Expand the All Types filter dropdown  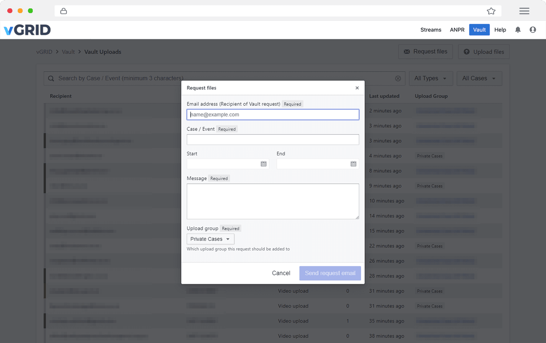point(430,79)
